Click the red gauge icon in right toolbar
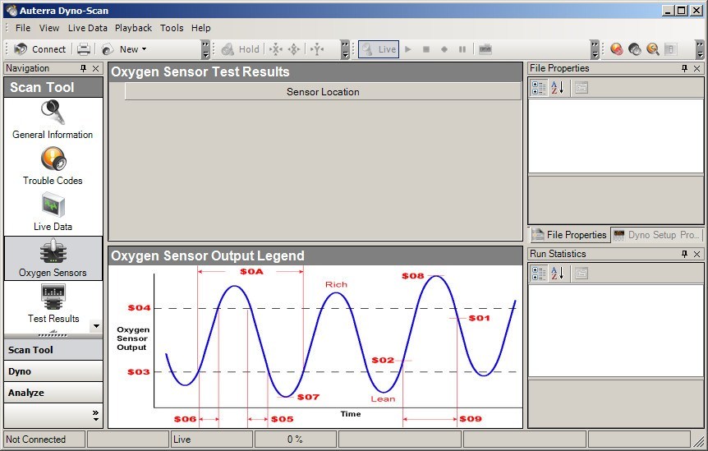This screenshot has width=708, height=451. [617, 49]
